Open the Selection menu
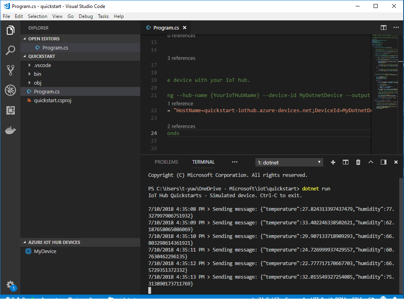 tap(38, 16)
